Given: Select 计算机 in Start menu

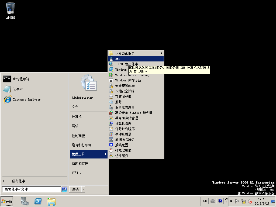Looking at the screenshot, I should [77, 117].
